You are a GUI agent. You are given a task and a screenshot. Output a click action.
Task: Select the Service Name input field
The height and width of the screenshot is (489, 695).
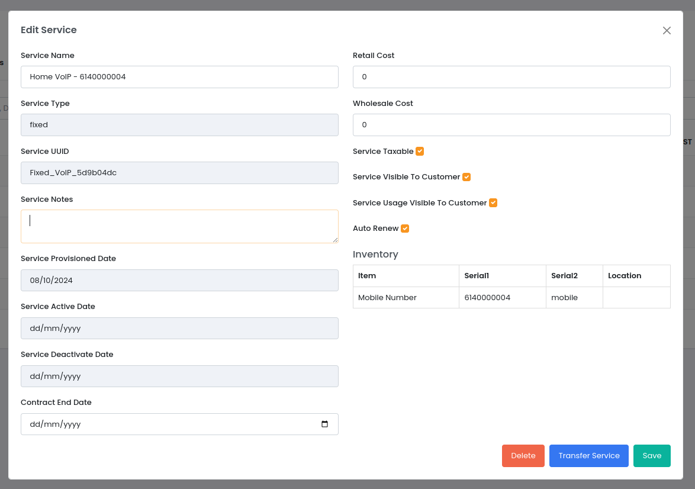click(x=179, y=76)
